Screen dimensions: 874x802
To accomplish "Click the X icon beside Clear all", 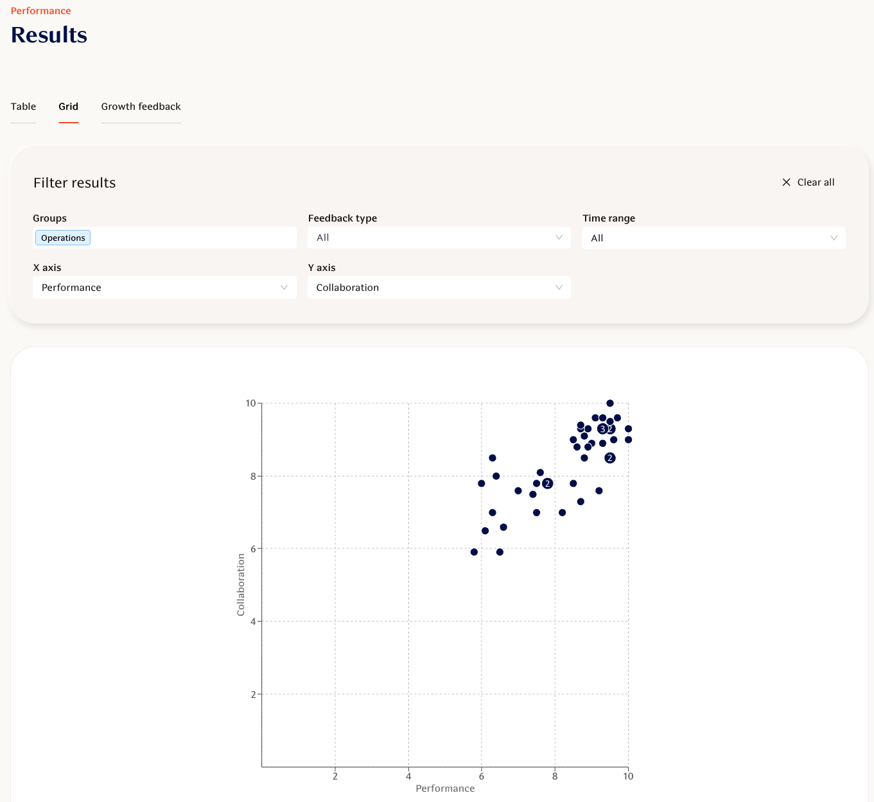I will coord(786,182).
